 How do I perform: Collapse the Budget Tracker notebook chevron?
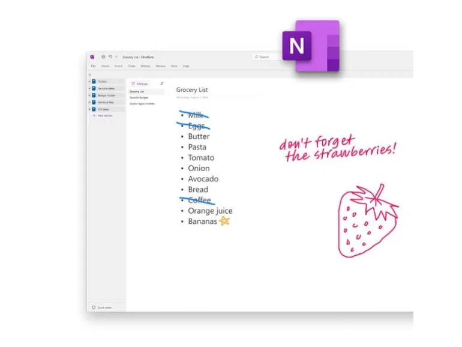[x=90, y=95]
